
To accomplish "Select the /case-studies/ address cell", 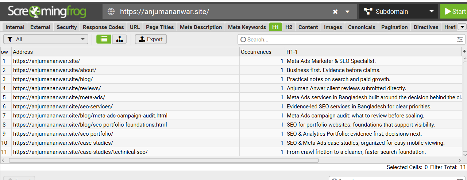I will [x=125, y=143].
